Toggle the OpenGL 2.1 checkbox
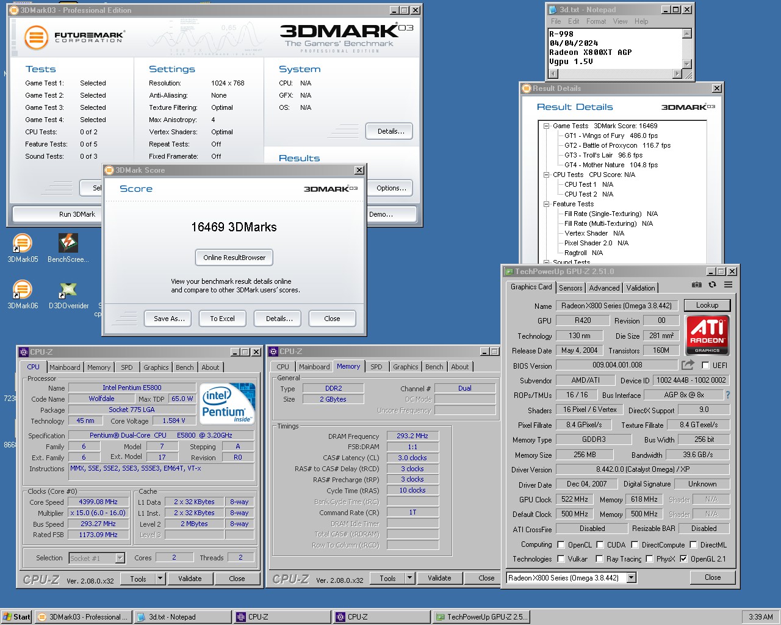781x625 pixels. [x=683, y=559]
